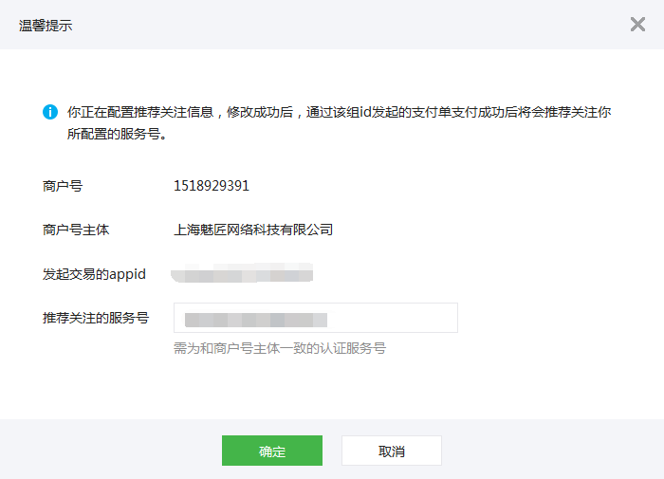Click the blue info icon
Image resolution: width=664 pixels, height=479 pixels.
click(50, 112)
